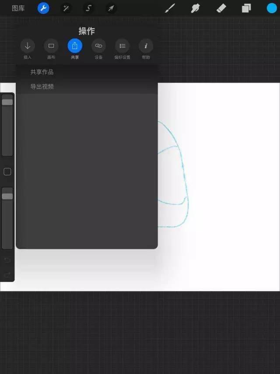
Task: Select the Brush tool
Action: tap(170, 8)
